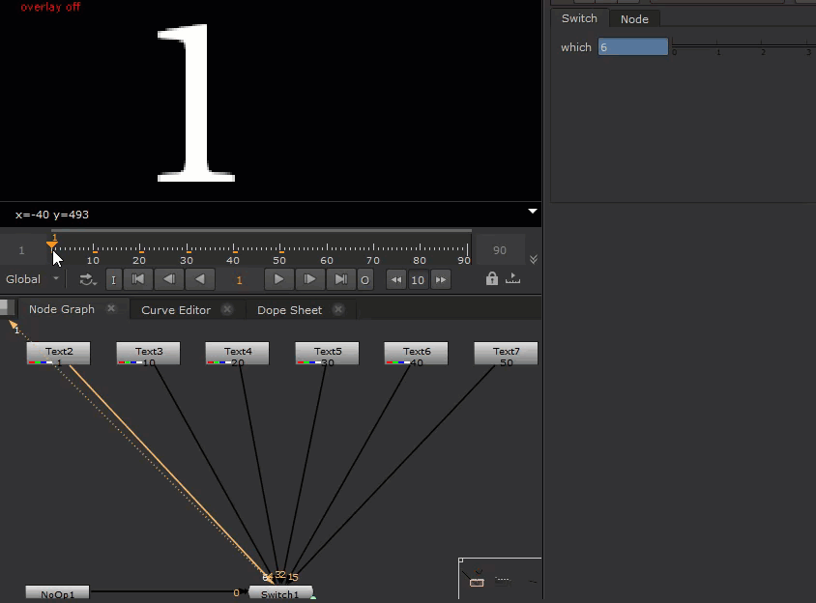Switch to the Curve Editor tab
This screenshot has height=603, width=816.
(176, 310)
